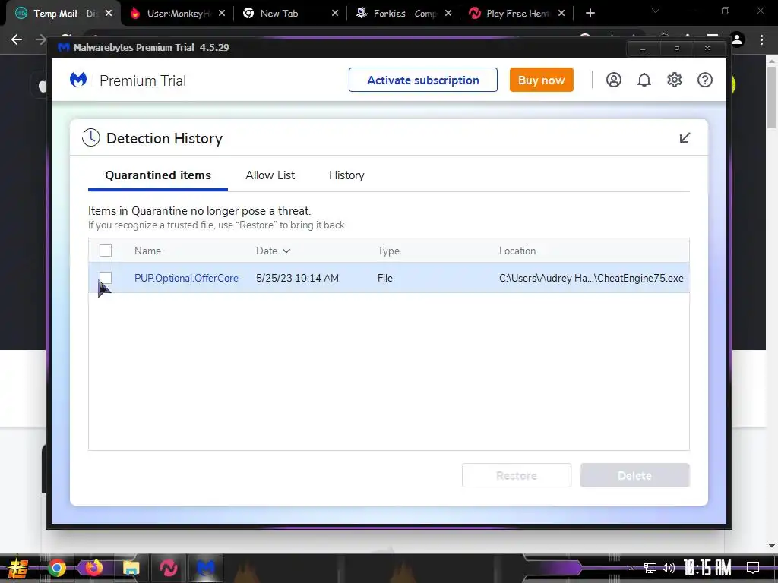Click the orange Buy now button

[x=541, y=80]
